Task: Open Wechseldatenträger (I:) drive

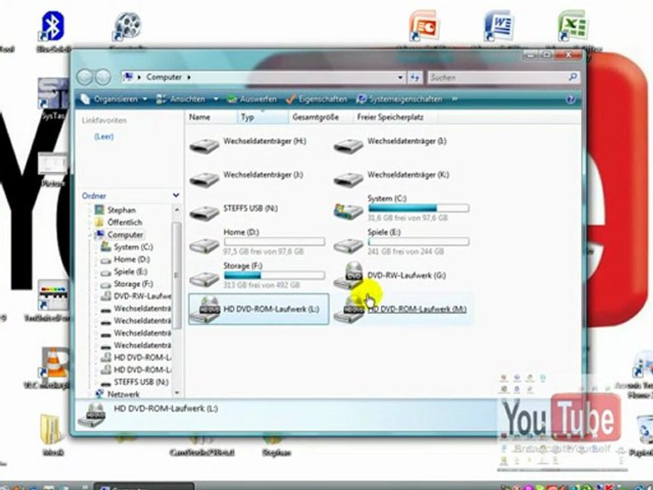Action: [390, 146]
